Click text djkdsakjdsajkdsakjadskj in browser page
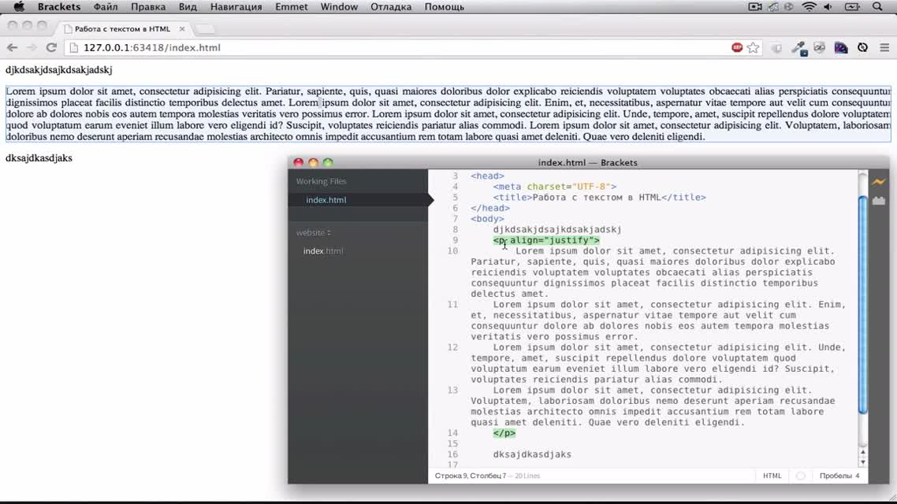The image size is (897, 504). 59,70
